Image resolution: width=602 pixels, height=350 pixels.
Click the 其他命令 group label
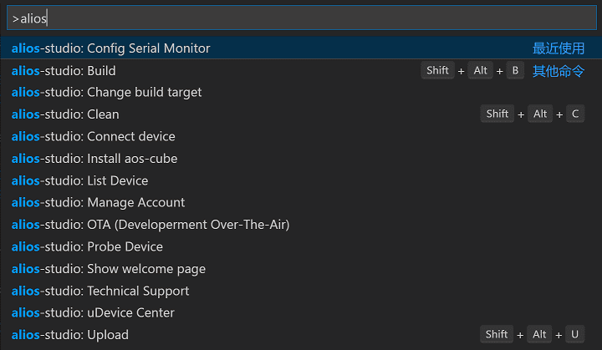click(x=559, y=71)
